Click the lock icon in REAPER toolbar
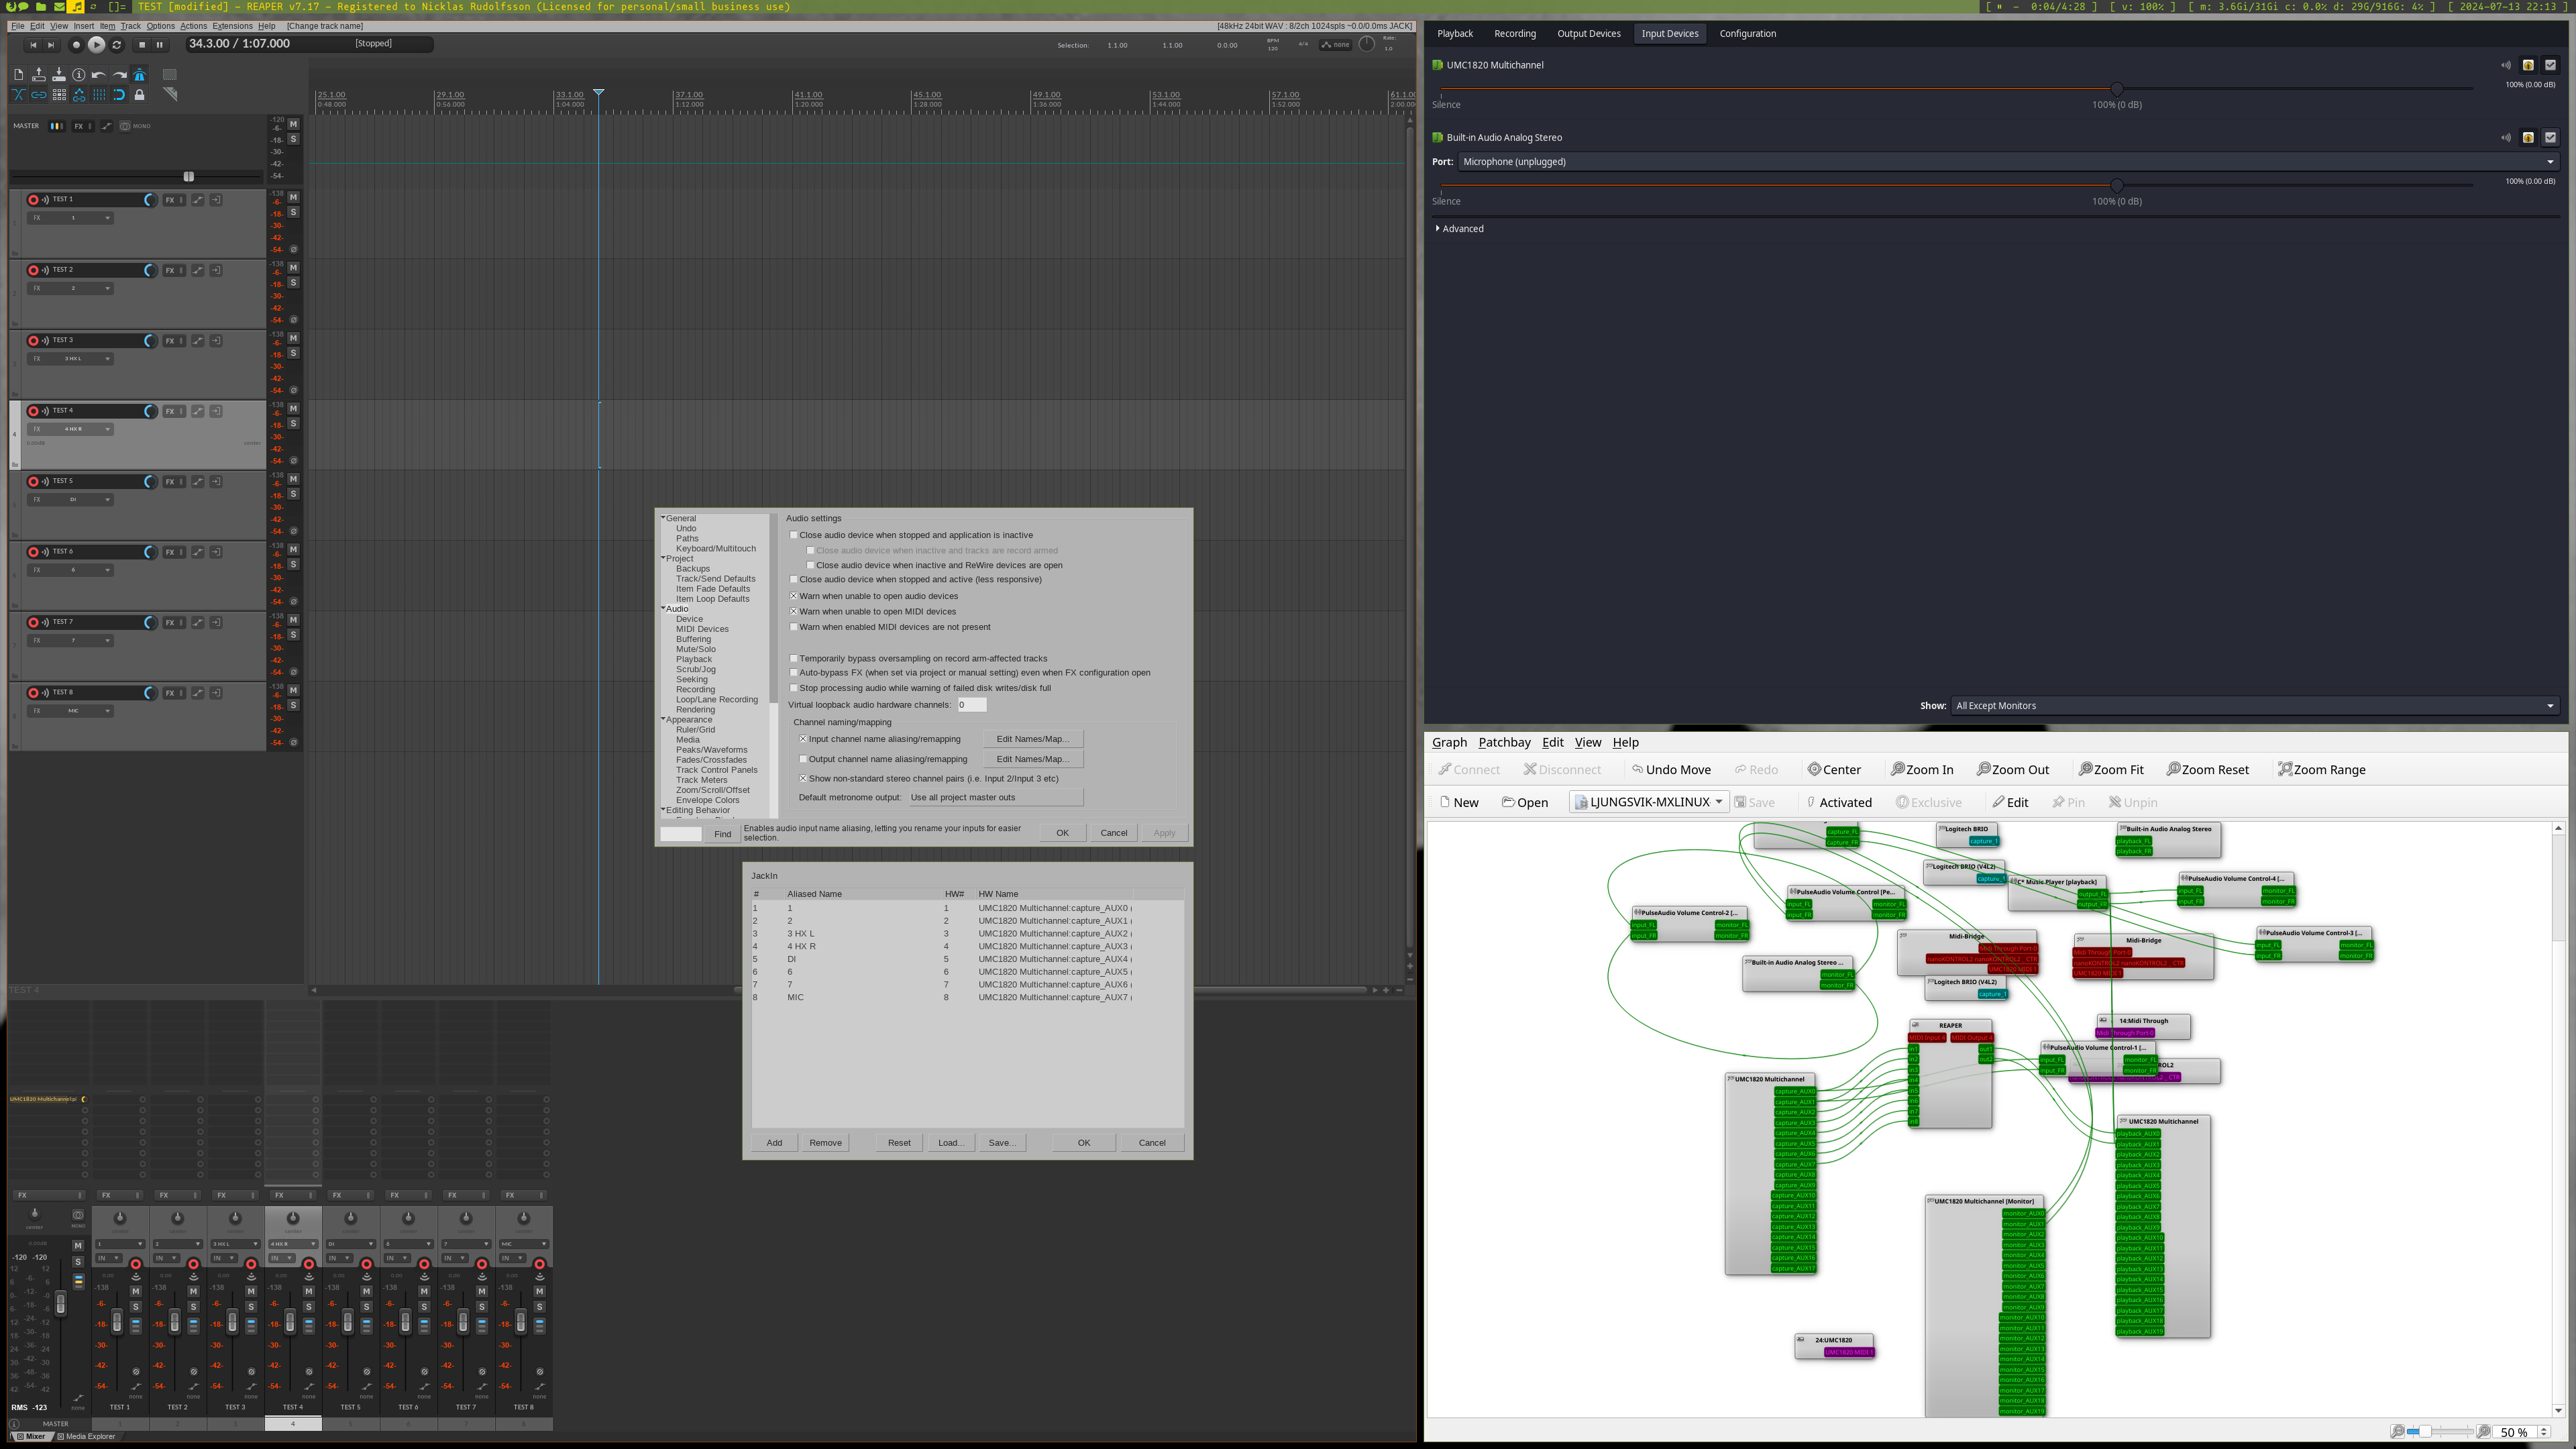 139,95
